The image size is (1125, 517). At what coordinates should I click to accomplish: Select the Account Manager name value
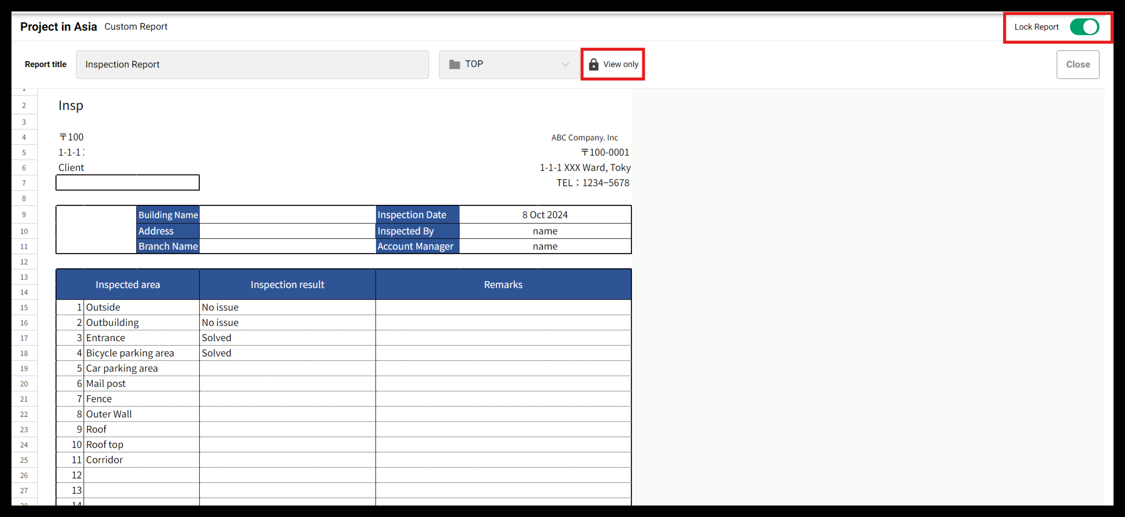tap(545, 246)
